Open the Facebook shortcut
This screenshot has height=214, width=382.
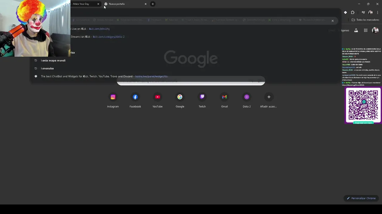135,100
